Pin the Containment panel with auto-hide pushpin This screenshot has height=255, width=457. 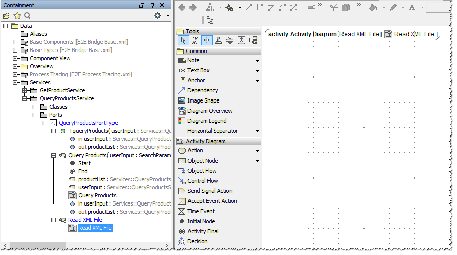[153, 5]
